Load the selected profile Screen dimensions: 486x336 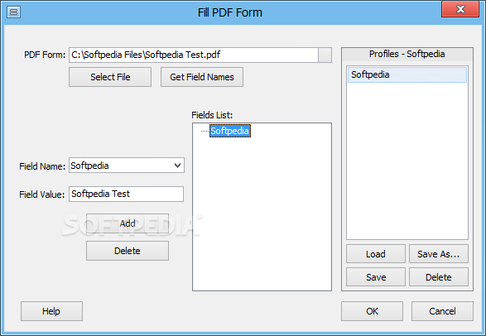[376, 254]
